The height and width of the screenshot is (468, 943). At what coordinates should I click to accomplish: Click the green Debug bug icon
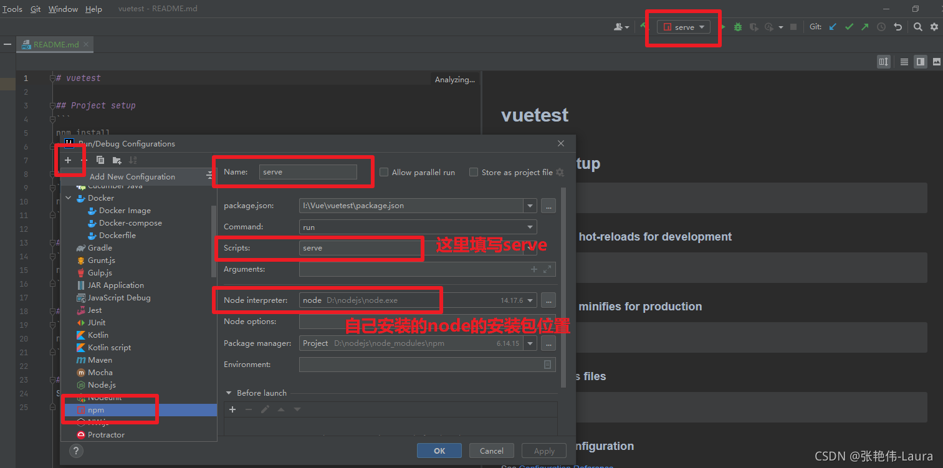pos(738,27)
